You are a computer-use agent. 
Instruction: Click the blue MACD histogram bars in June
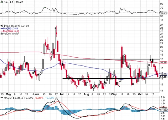pyautogui.click(x=47, y=108)
